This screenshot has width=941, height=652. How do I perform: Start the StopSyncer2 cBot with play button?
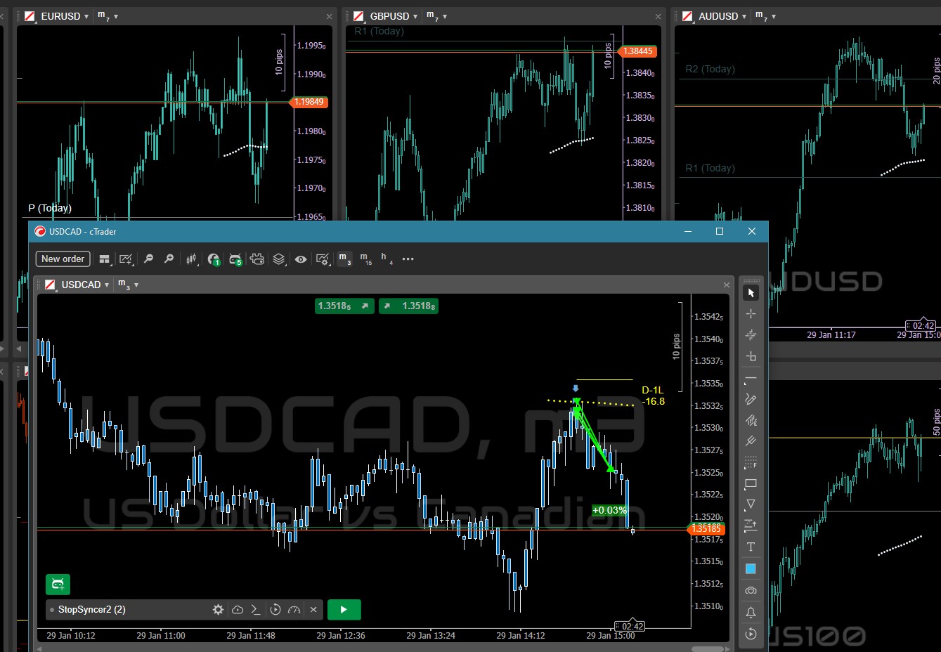tap(343, 610)
